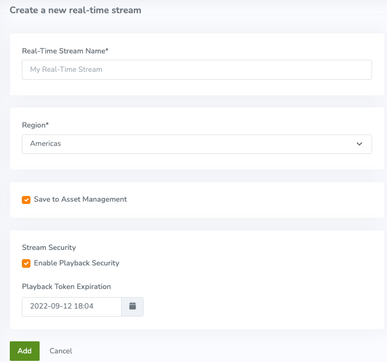Screen dimensions: 387x362
Task: Click the orange checkmark beside Enable Playback Security
Action: tap(26, 264)
